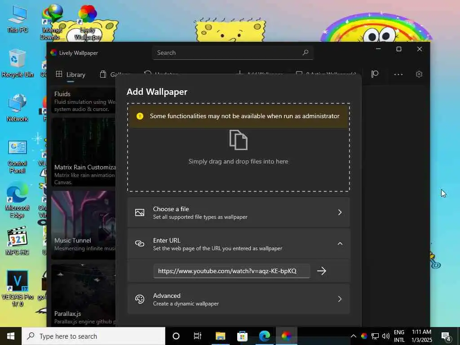The height and width of the screenshot is (345, 460).
Task: Open network status in system tray
Action: [375, 336]
